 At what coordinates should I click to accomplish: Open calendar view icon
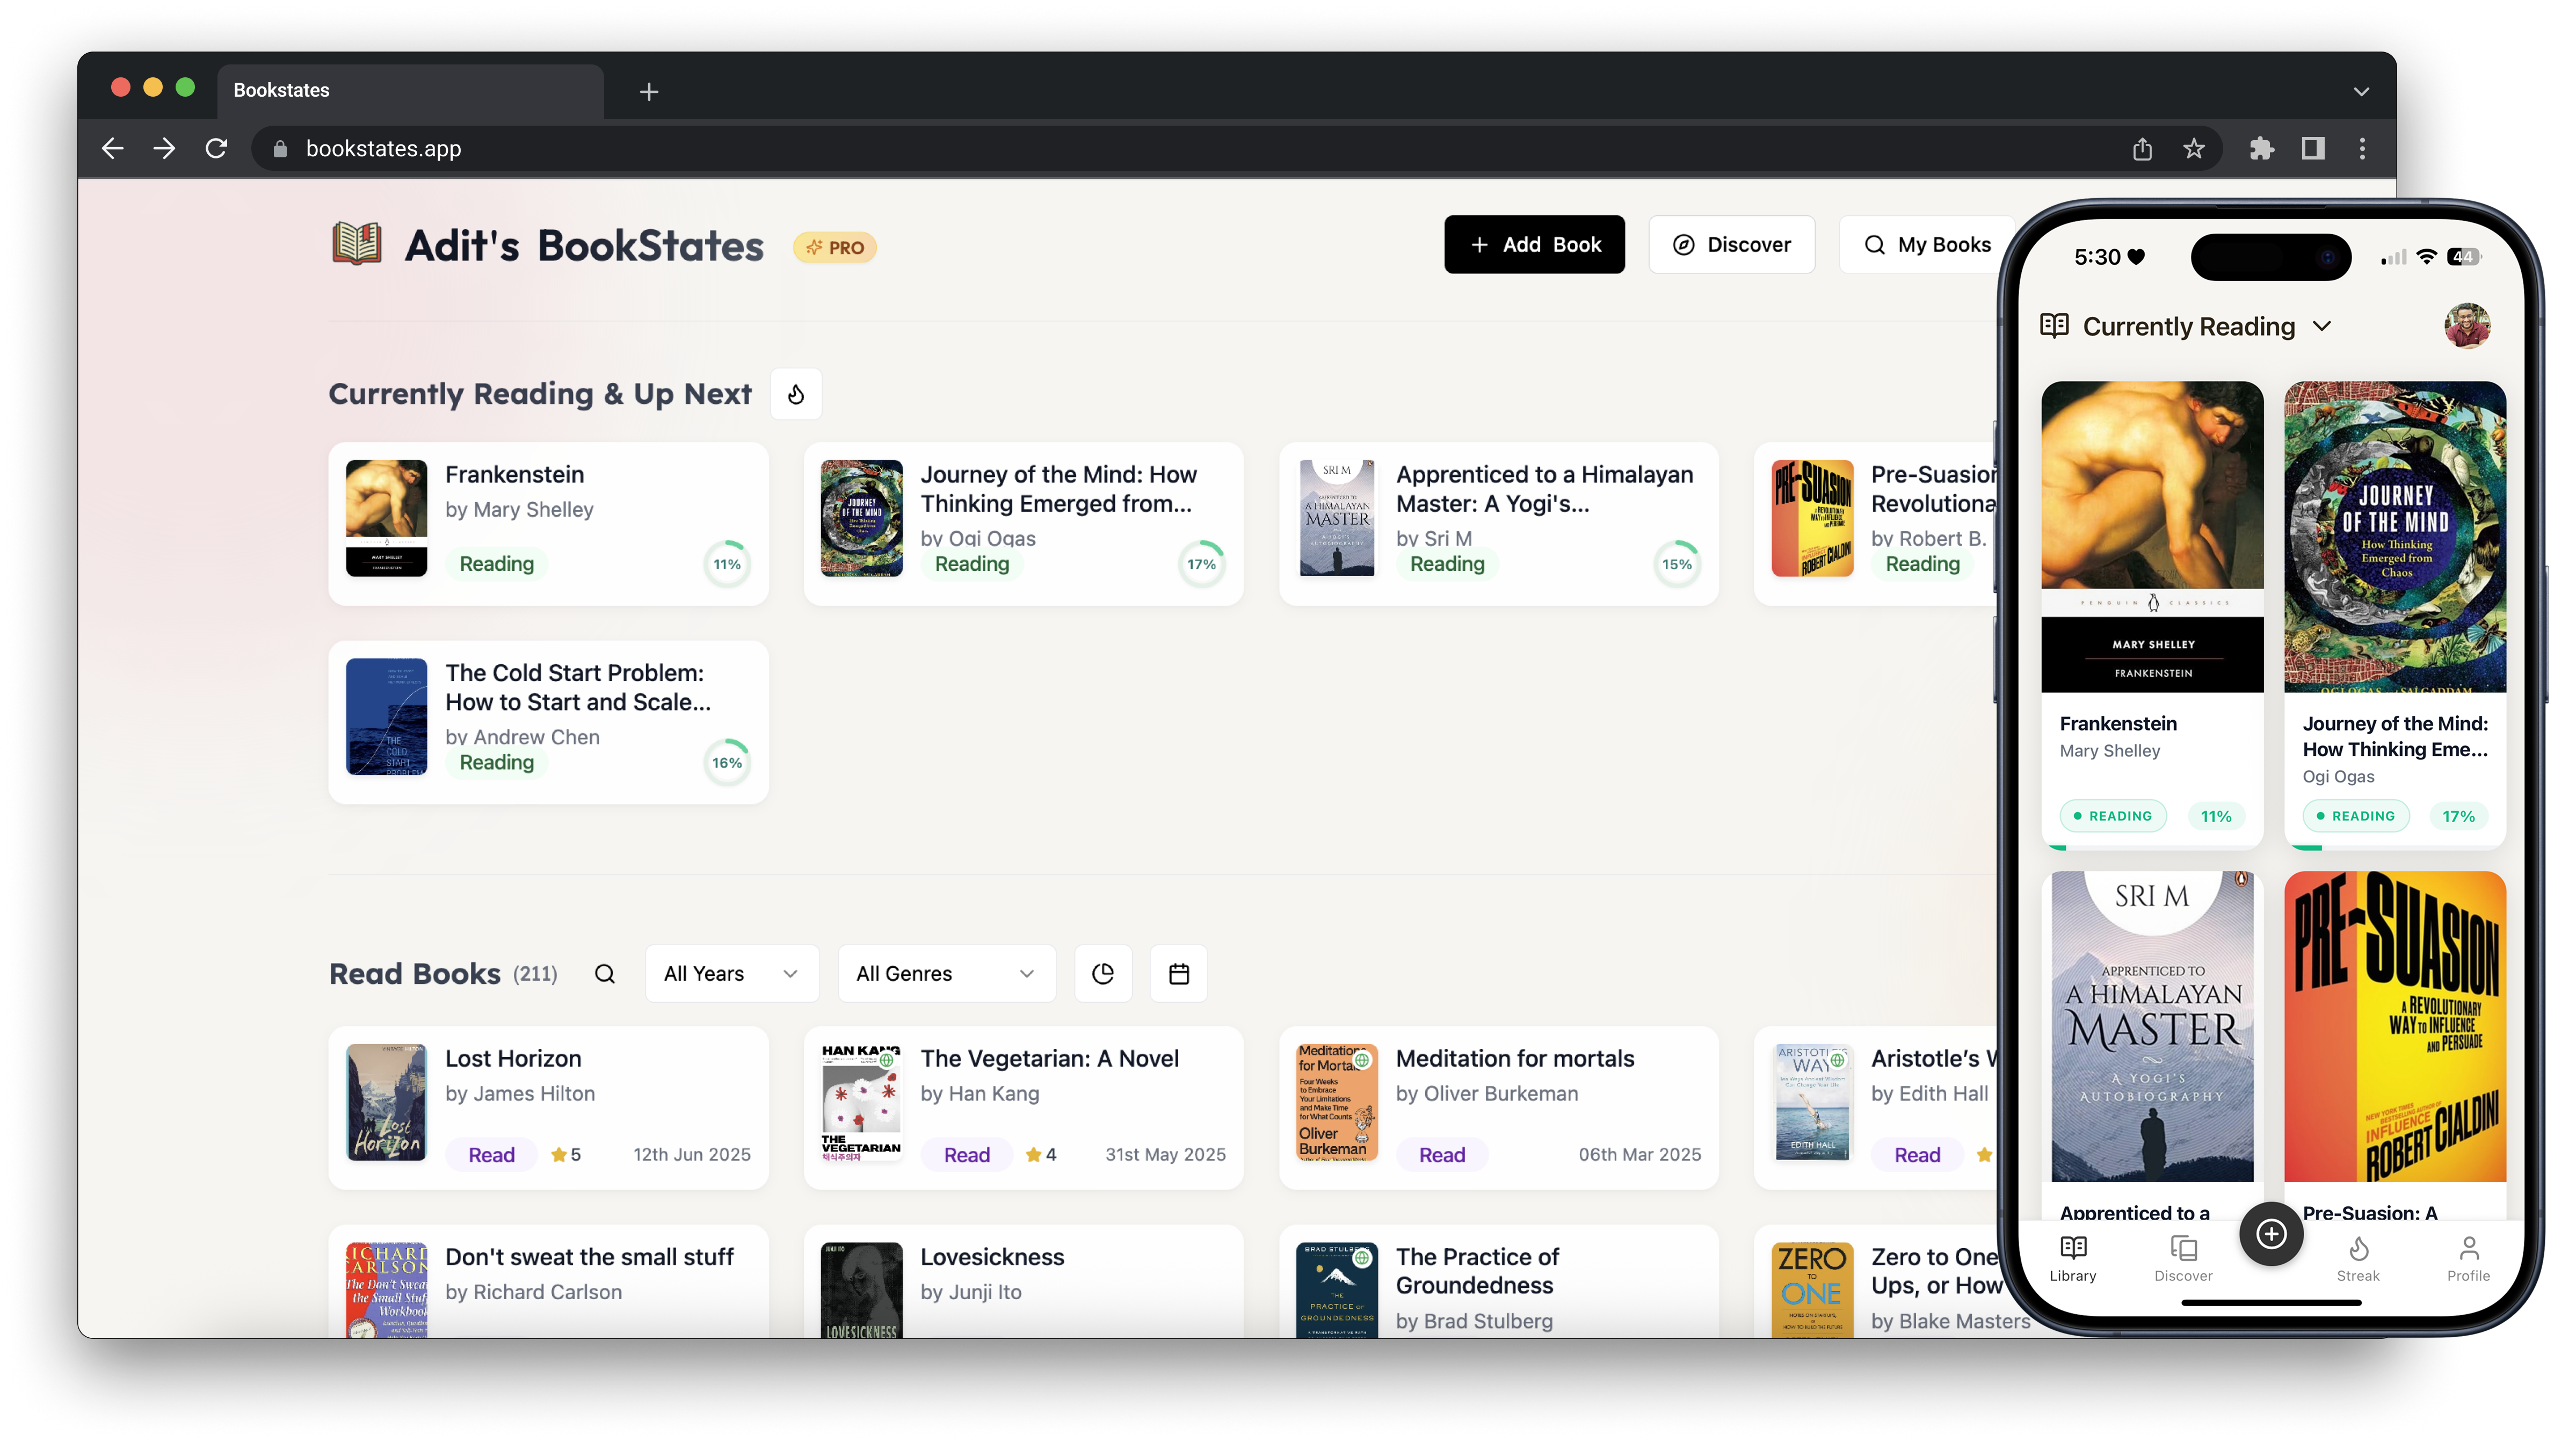tap(1179, 974)
